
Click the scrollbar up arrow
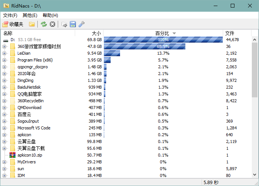coord(254,40)
